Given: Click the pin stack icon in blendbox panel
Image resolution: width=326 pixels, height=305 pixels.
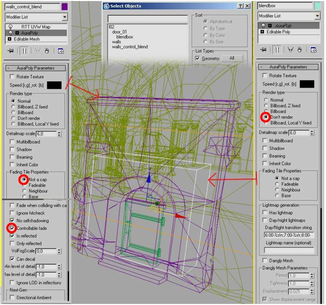Looking at the screenshot, I should [263, 50].
